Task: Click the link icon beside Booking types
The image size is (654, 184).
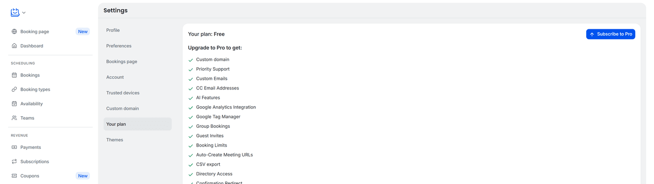Action: (x=14, y=89)
